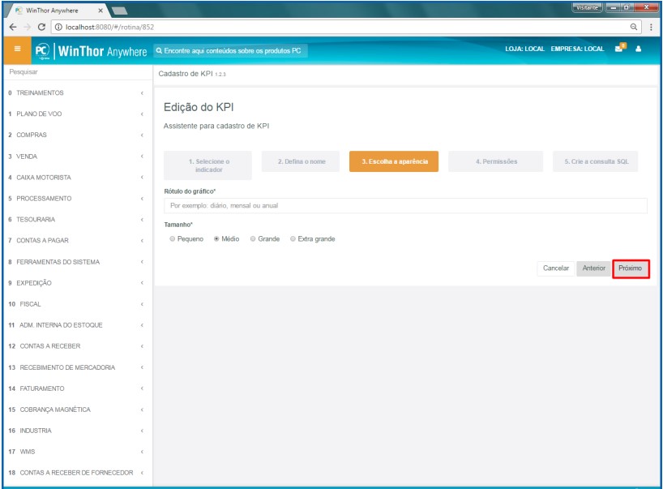
Task: Go to step 2 Defina o nome
Action: (x=301, y=161)
